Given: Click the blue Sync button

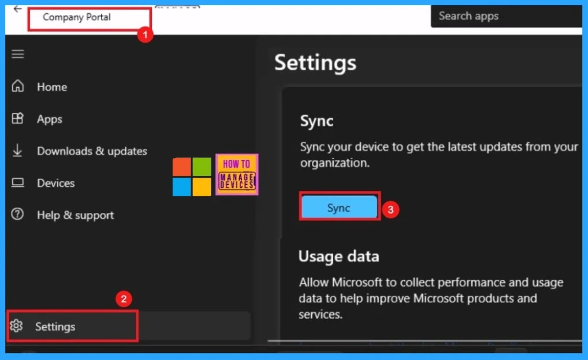Looking at the screenshot, I should click(x=340, y=207).
